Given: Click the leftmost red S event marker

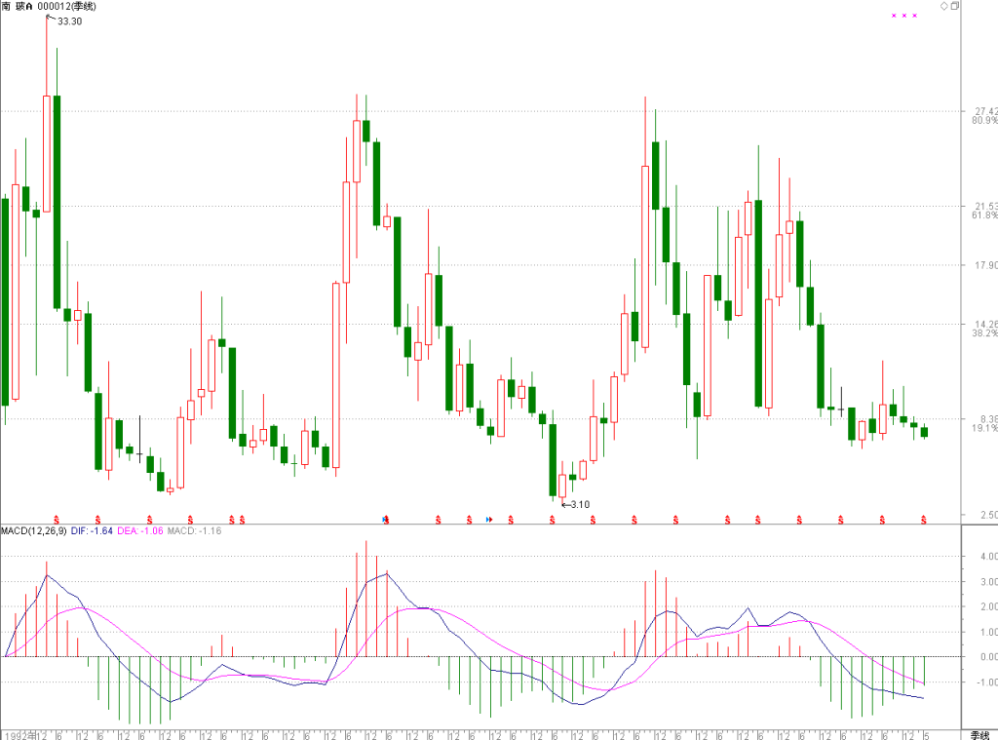Looking at the screenshot, I should tap(57, 521).
